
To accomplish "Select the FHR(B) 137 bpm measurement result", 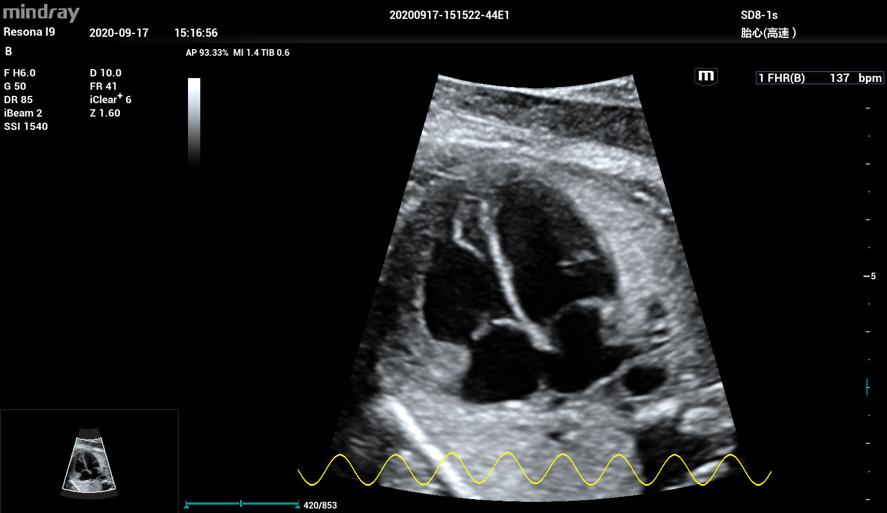I will (x=819, y=78).
